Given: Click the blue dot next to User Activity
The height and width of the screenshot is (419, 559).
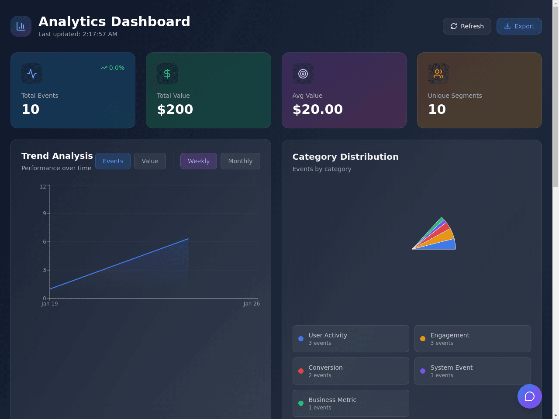Looking at the screenshot, I should 301,339.
